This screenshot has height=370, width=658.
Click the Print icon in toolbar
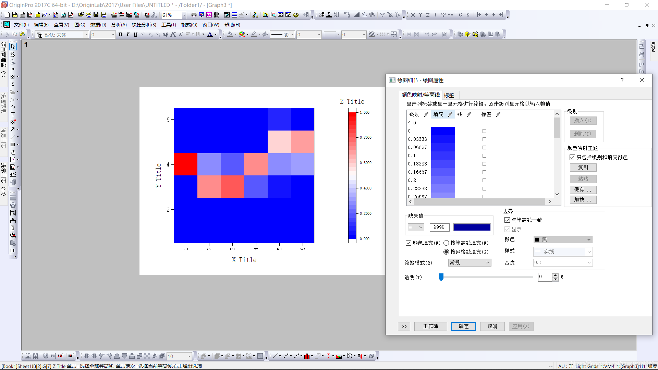194,15
